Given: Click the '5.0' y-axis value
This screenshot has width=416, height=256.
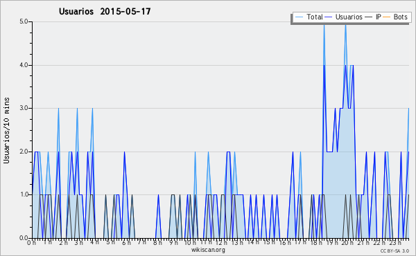Looking at the screenshot, I should point(24,21).
